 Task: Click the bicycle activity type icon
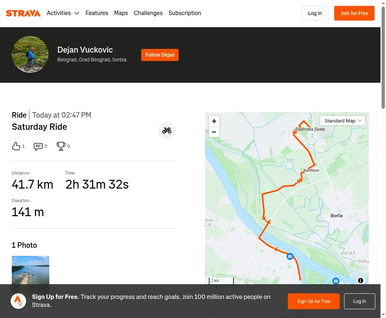(167, 131)
